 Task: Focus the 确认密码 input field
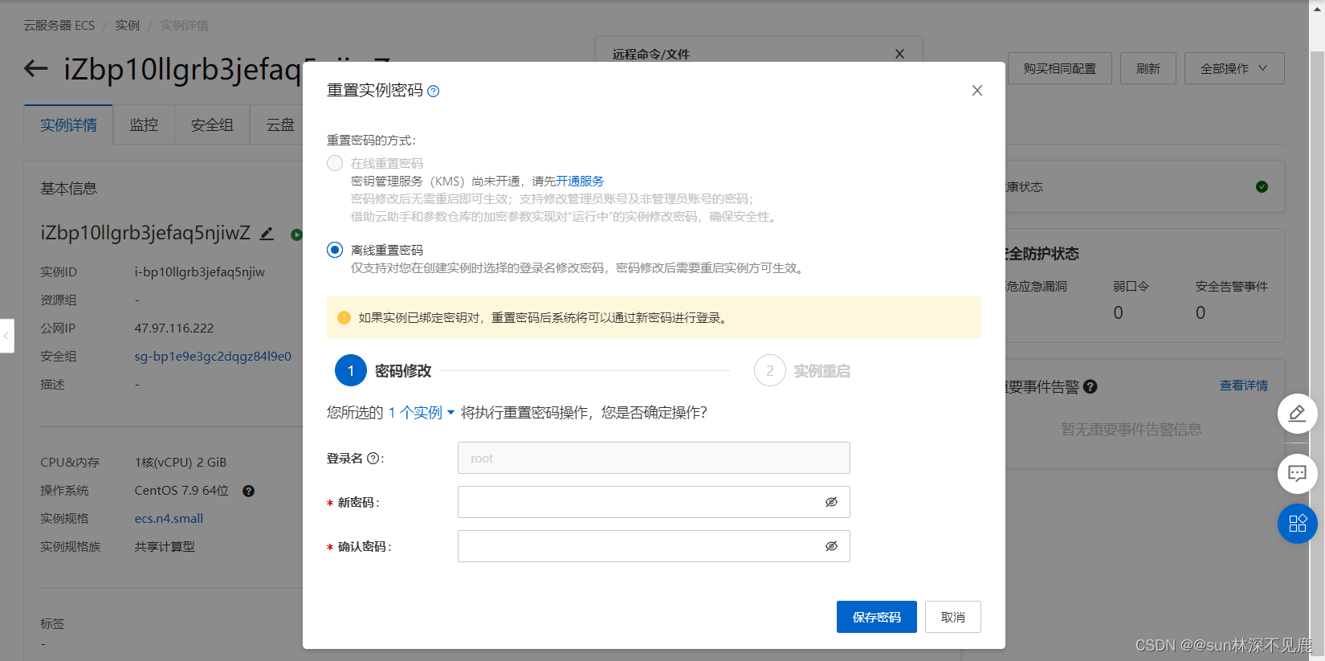654,546
